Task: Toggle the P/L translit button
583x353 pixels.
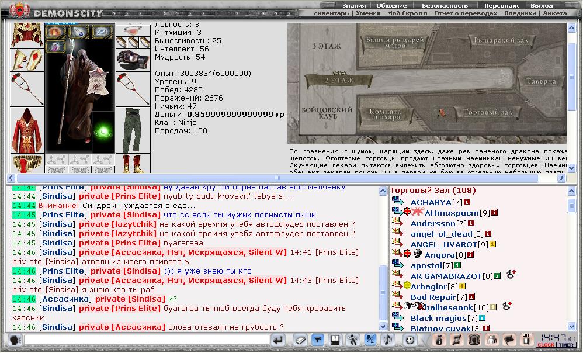Action: [370, 340]
